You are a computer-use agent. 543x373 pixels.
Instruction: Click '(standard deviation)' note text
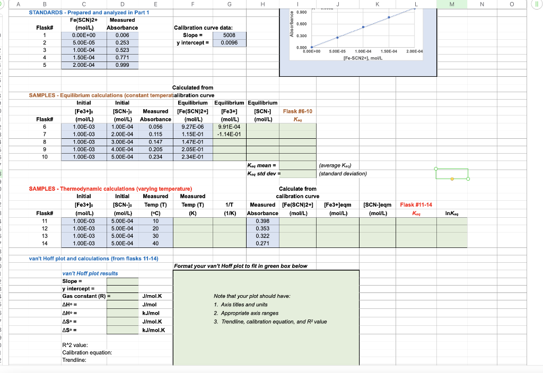343,174
